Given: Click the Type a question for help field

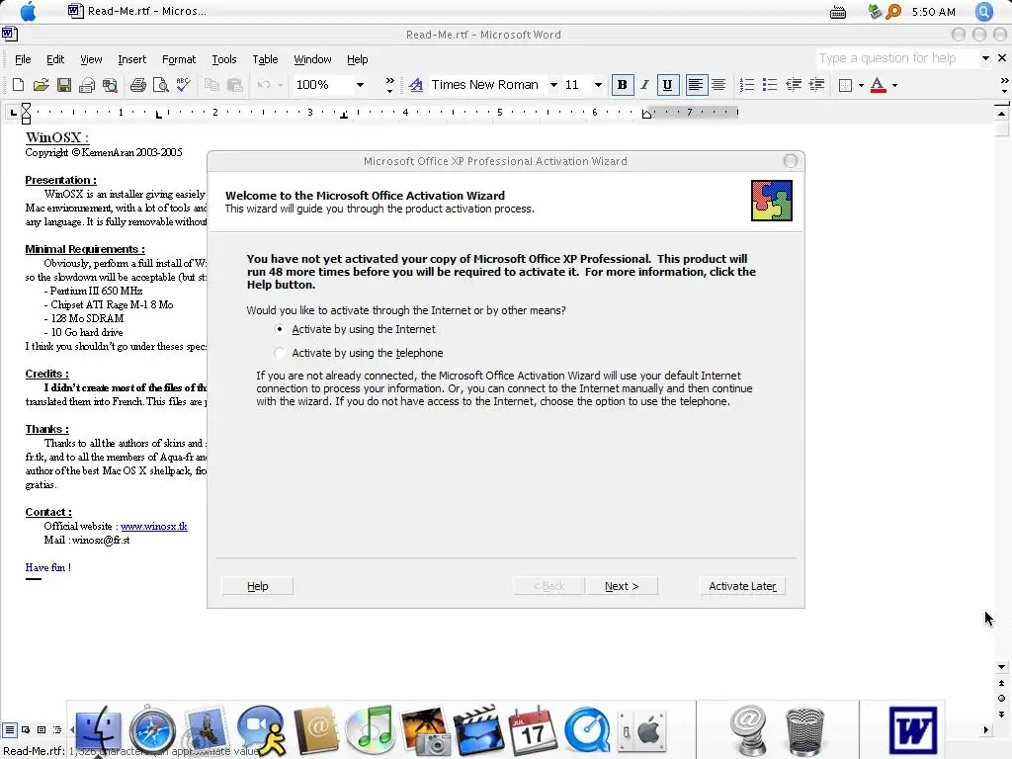Looking at the screenshot, I should click(897, 58).
